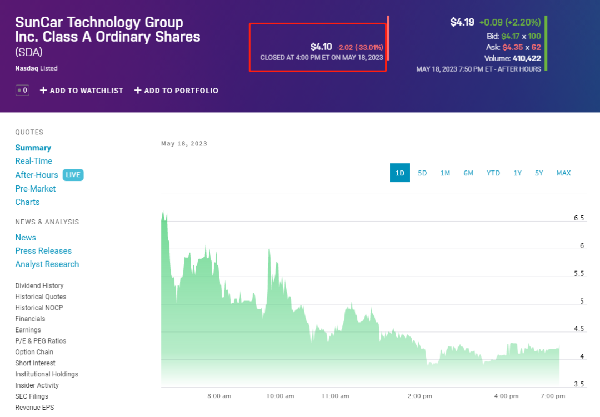Open Institutional Holdings page
600x417 pixels.
click(47, 374)
